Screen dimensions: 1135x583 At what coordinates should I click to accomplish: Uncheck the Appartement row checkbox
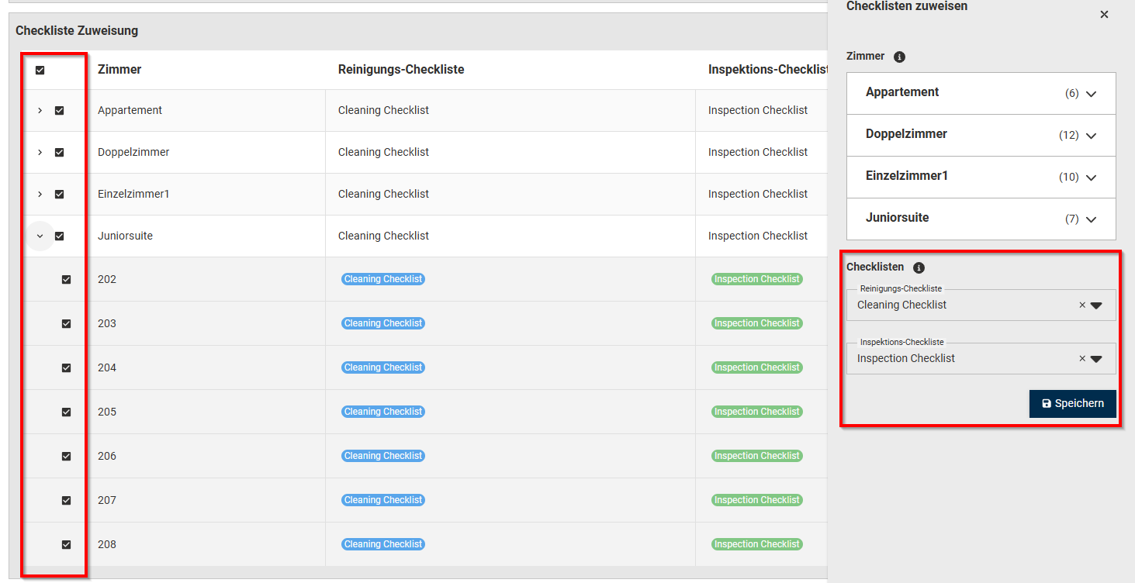tap(59, 111)
